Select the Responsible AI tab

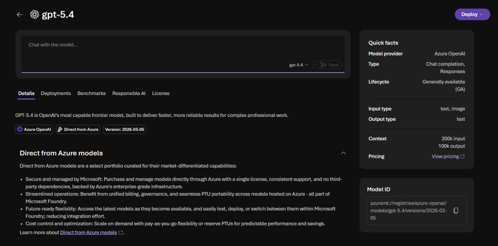129,93
